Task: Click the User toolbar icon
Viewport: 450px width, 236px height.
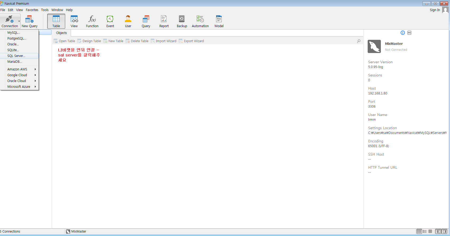Action: tap(128, 21)
